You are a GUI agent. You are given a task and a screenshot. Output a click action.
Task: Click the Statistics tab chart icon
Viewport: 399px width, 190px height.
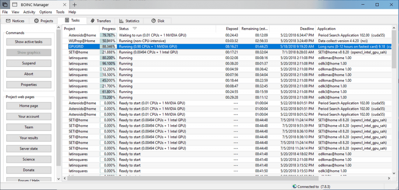coord(122,21)
